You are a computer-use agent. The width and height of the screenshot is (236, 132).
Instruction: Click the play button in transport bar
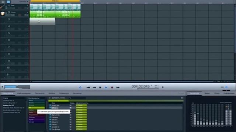[x=106, y=87]
